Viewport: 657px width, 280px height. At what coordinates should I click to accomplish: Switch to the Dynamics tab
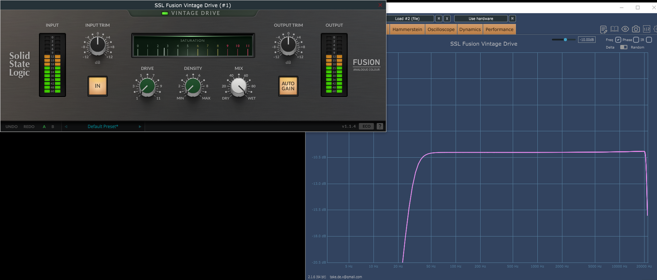click(470, 30)
